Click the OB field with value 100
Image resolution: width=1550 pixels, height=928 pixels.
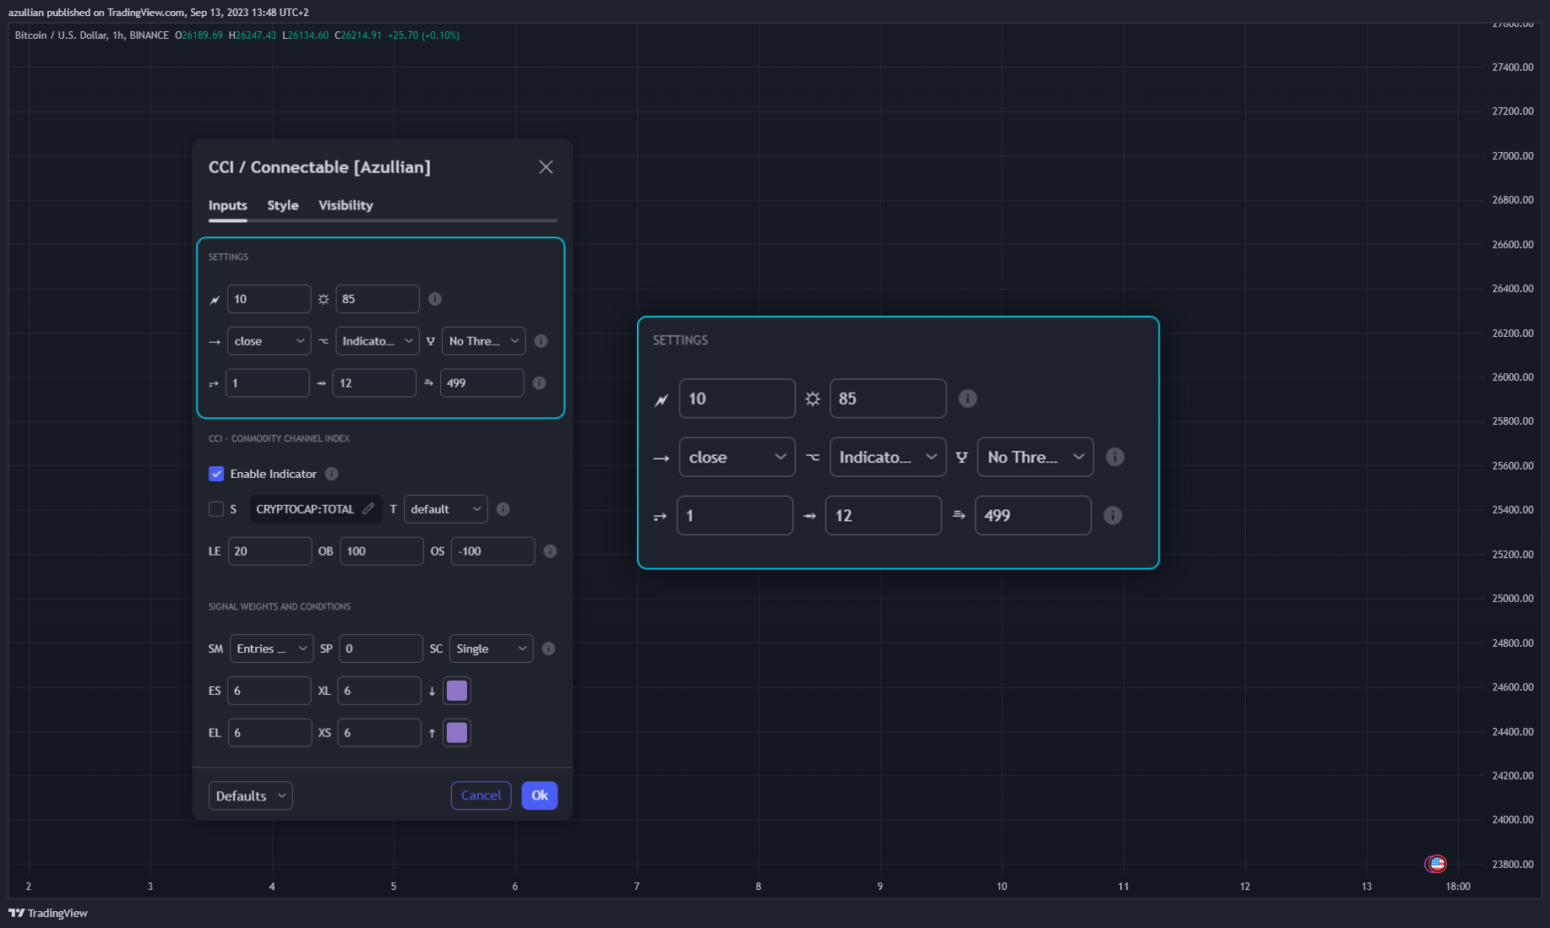click(x=382, y=551)
